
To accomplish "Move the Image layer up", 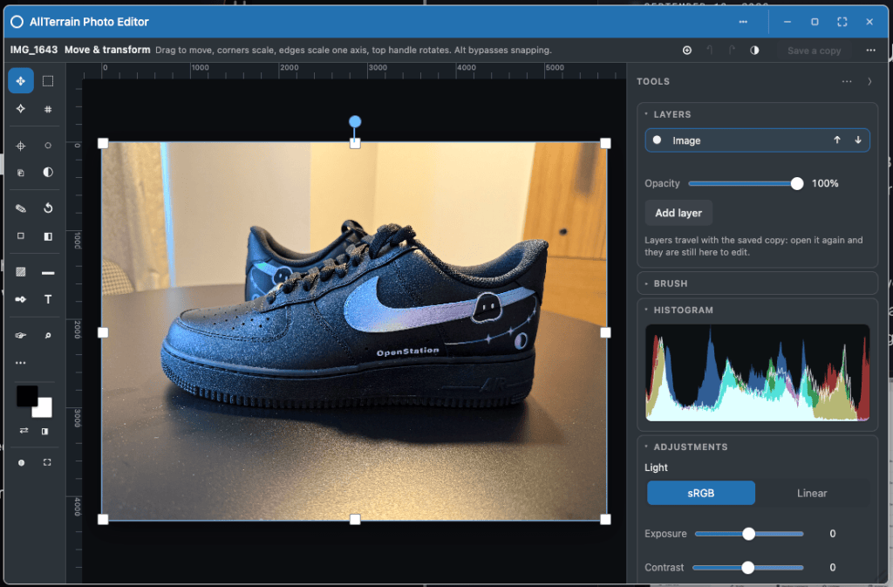I will click(x=836, y=140).
